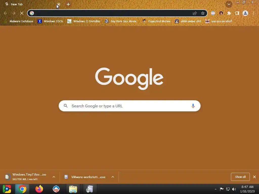Click the Google icon in address bar
Screen dimensions: 259x194
[x=32, y=13]
